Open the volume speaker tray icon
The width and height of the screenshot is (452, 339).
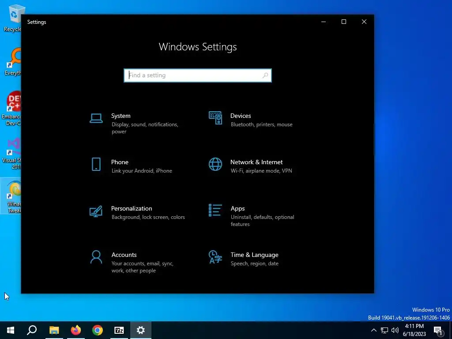[395, 330]
